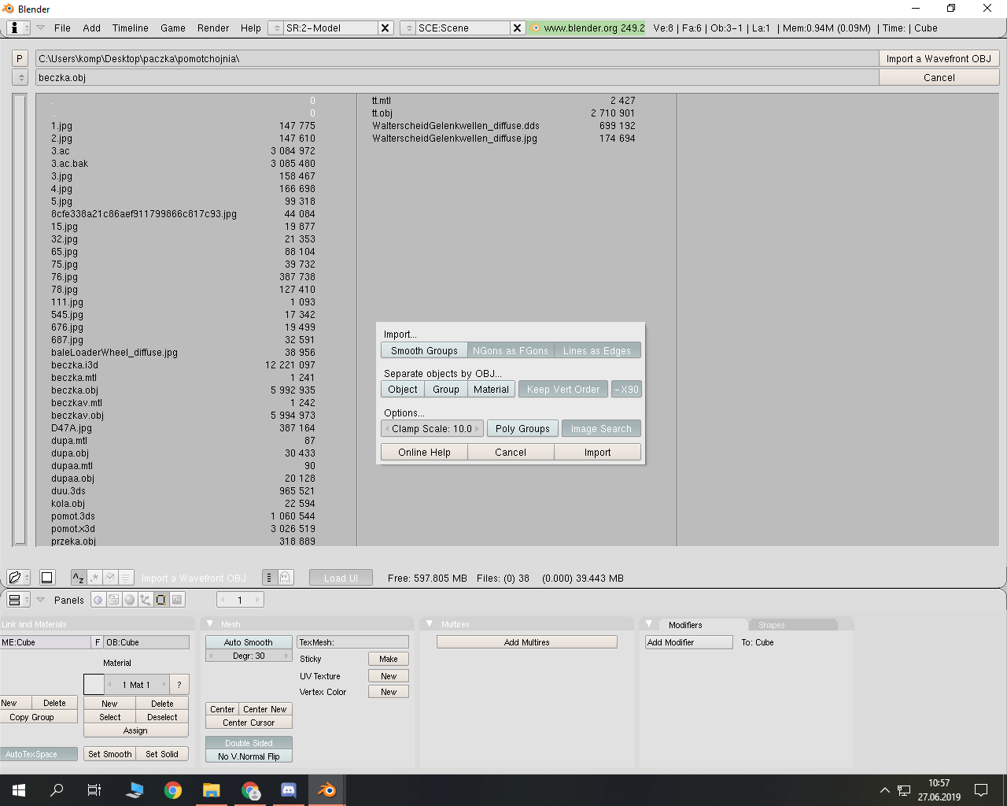Open the directory bookmarks dropdown beside the file name field

coord(21,77)
